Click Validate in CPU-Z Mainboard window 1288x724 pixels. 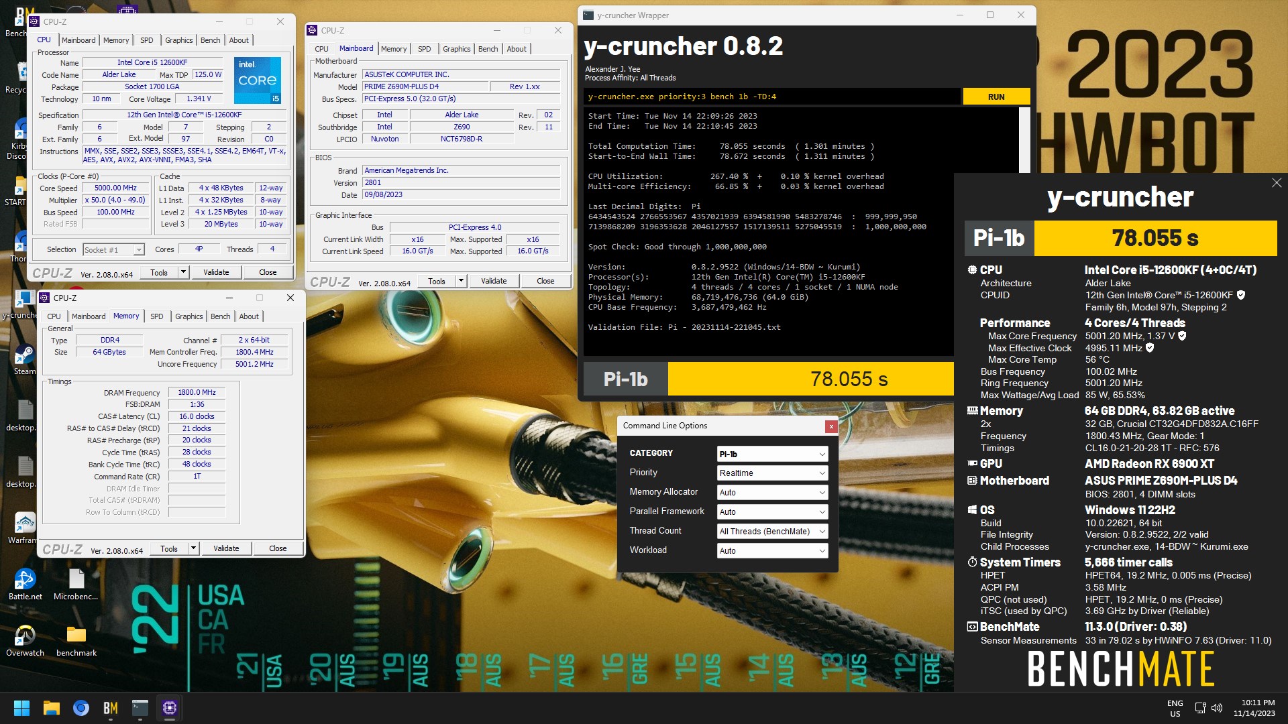[494, 281]
